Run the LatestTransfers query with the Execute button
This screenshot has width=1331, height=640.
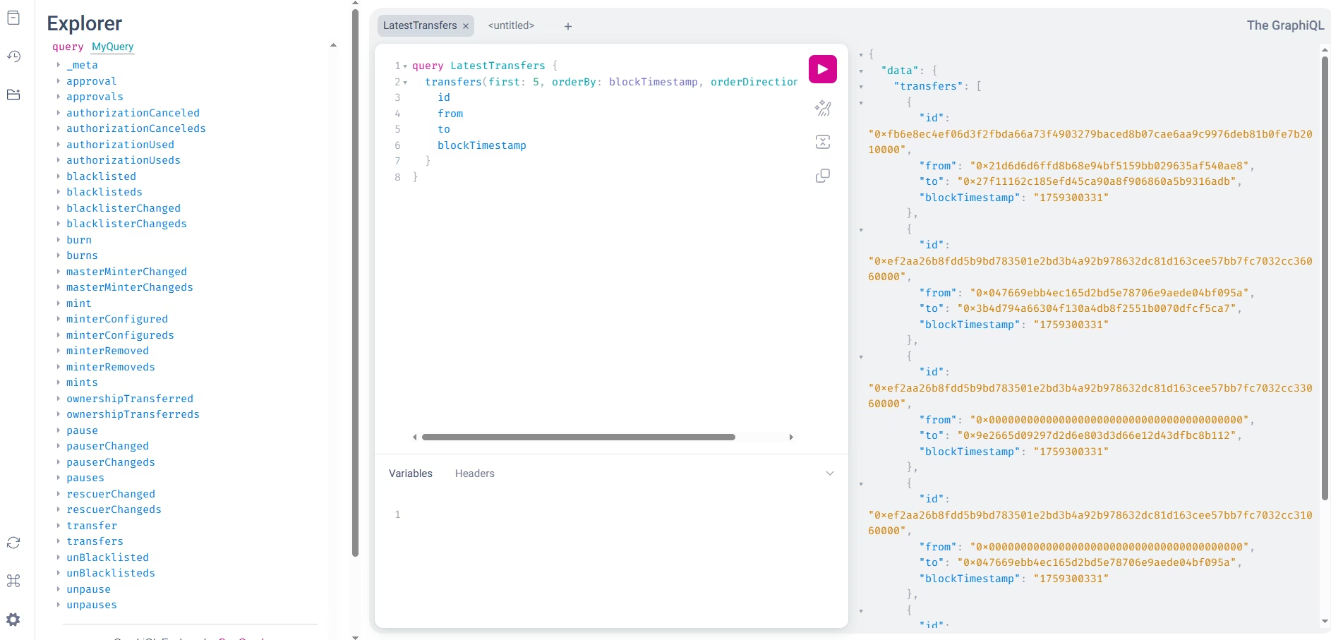pyautogui.click(x=822, y=68)
